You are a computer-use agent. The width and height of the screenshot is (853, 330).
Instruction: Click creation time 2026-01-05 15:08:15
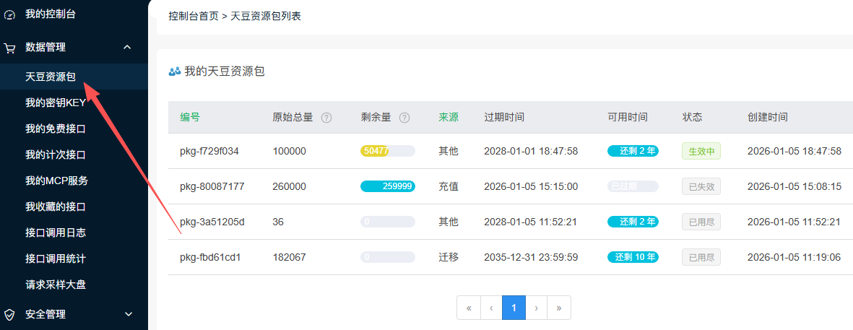click(x=794, y=186)
